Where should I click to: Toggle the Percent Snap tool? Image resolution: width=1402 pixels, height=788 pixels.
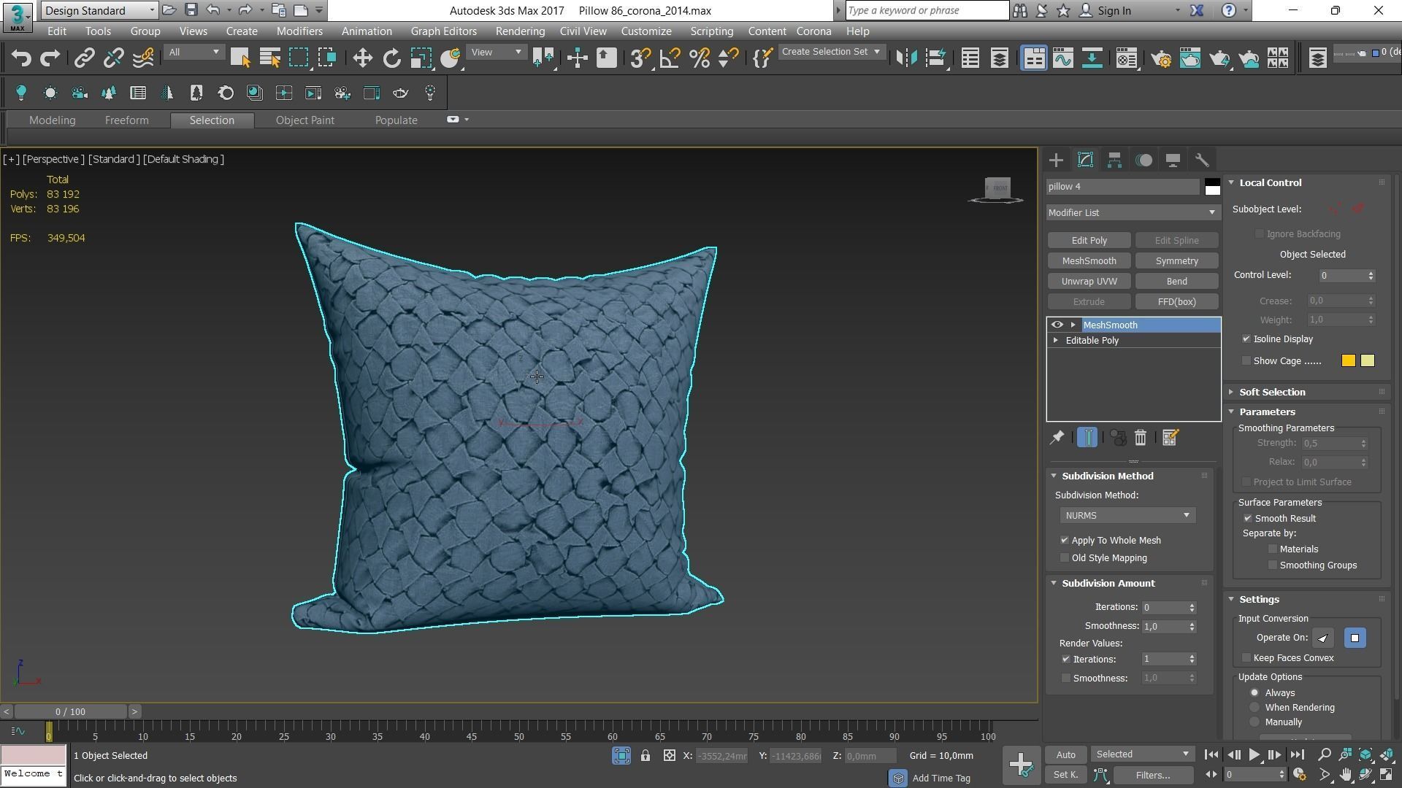click(x=699, y=58)
